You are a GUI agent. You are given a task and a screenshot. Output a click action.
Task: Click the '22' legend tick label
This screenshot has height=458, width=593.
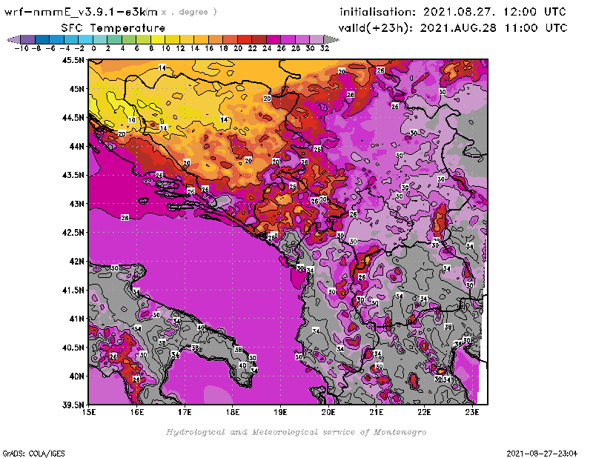point(252,48)
